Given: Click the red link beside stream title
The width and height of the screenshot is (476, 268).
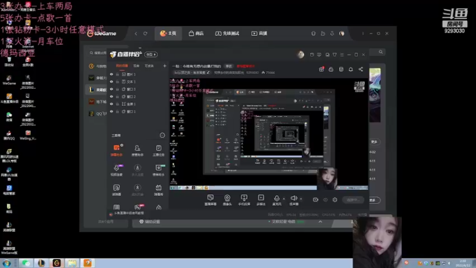Looking at the screenshot, I should 246,66.
